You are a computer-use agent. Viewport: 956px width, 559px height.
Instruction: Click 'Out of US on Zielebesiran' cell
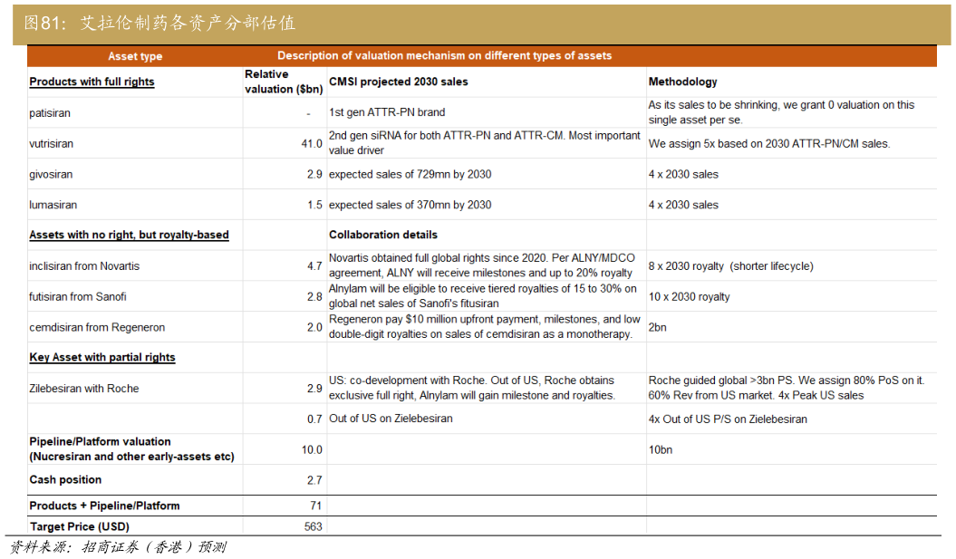click(391, 419)
